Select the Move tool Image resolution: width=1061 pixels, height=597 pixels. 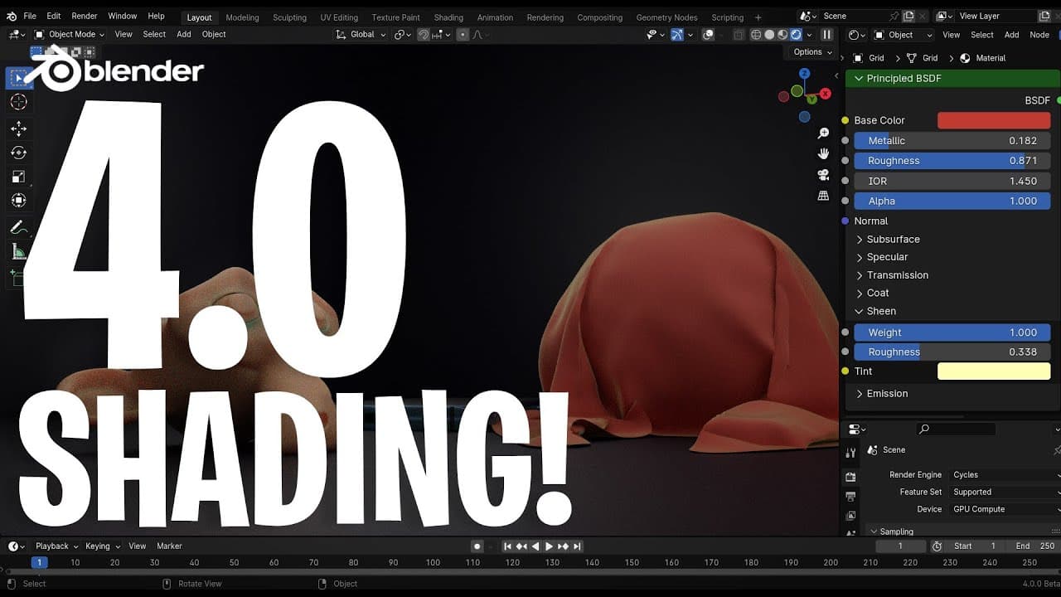[x=18, y=129]
